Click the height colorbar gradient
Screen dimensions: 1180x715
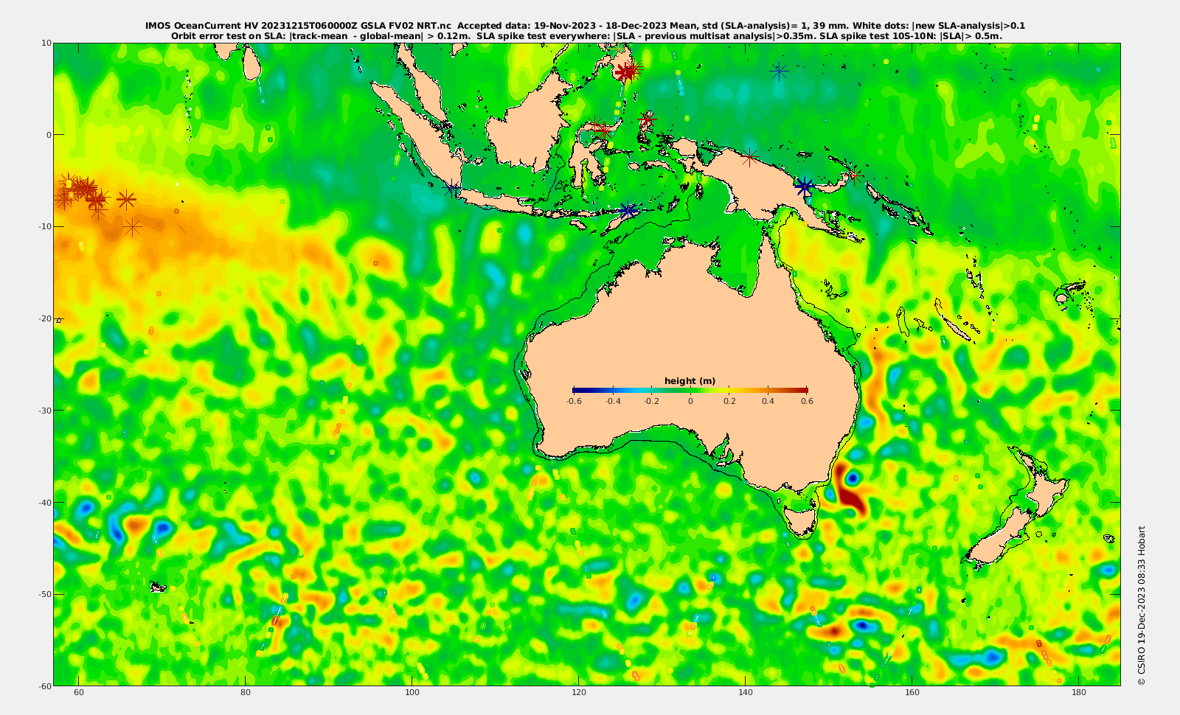(690, 390)
